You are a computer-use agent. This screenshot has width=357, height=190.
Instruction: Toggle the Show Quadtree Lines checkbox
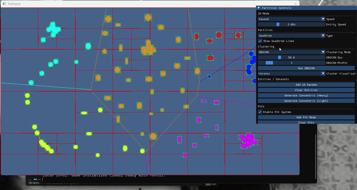tap(260, 41)
